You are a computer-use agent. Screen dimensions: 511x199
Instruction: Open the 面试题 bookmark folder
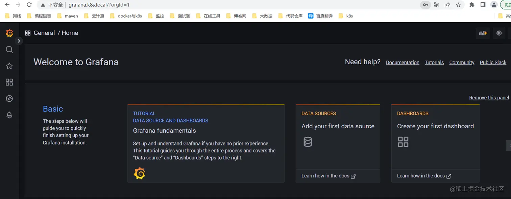(180, 16)
